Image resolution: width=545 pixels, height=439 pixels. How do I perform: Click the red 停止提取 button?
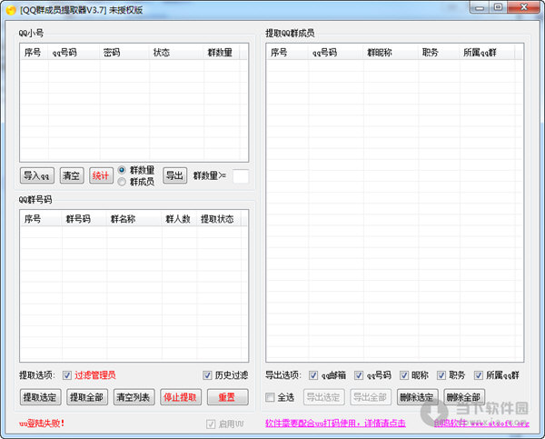coord(181,397)
